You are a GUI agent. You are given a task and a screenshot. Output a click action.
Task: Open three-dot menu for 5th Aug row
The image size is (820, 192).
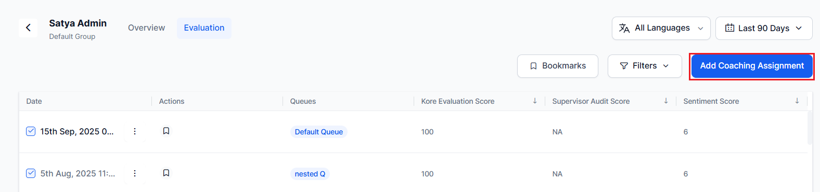(135, 173)
